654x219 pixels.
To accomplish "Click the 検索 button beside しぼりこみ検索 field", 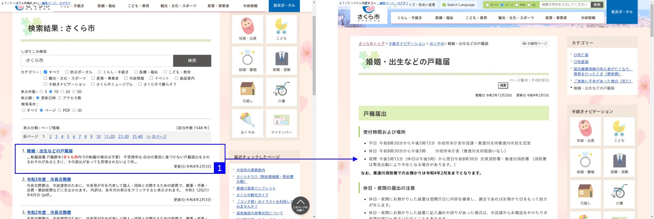I will click(x=192, y=60).
